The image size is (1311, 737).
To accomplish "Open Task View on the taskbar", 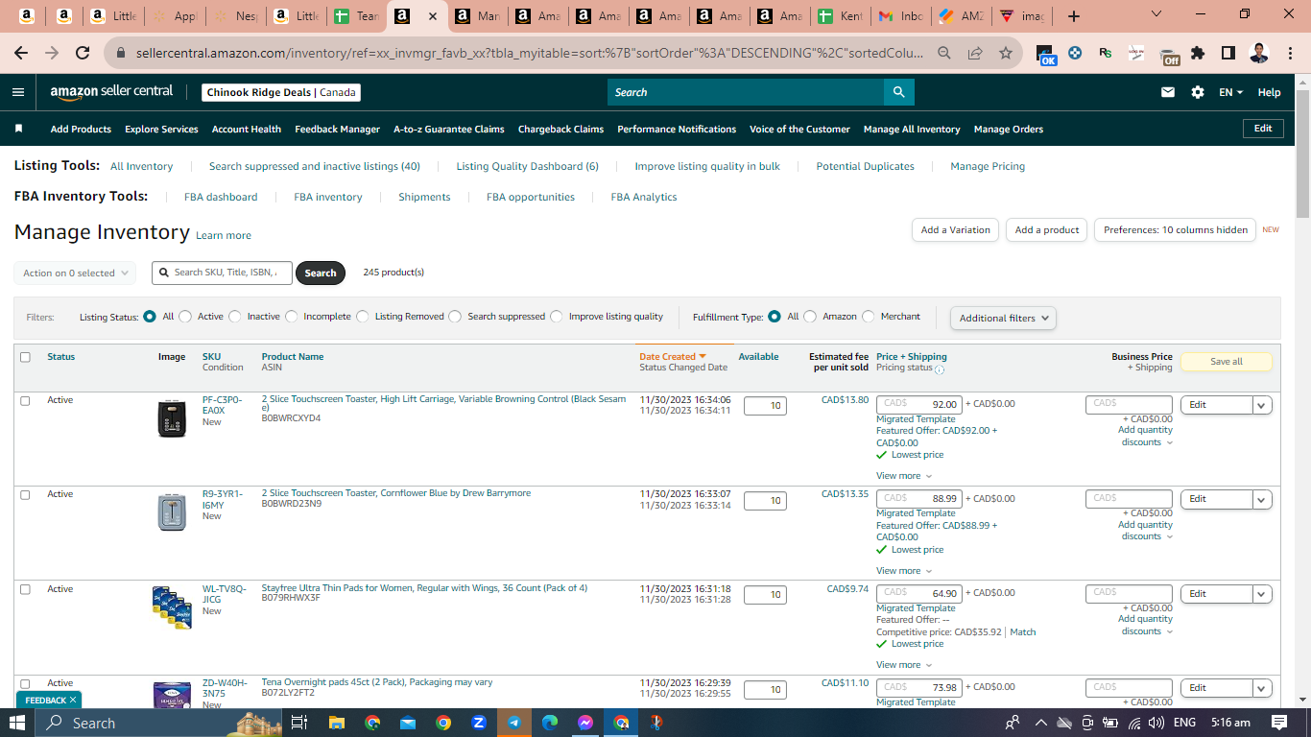I will point(299,723).
